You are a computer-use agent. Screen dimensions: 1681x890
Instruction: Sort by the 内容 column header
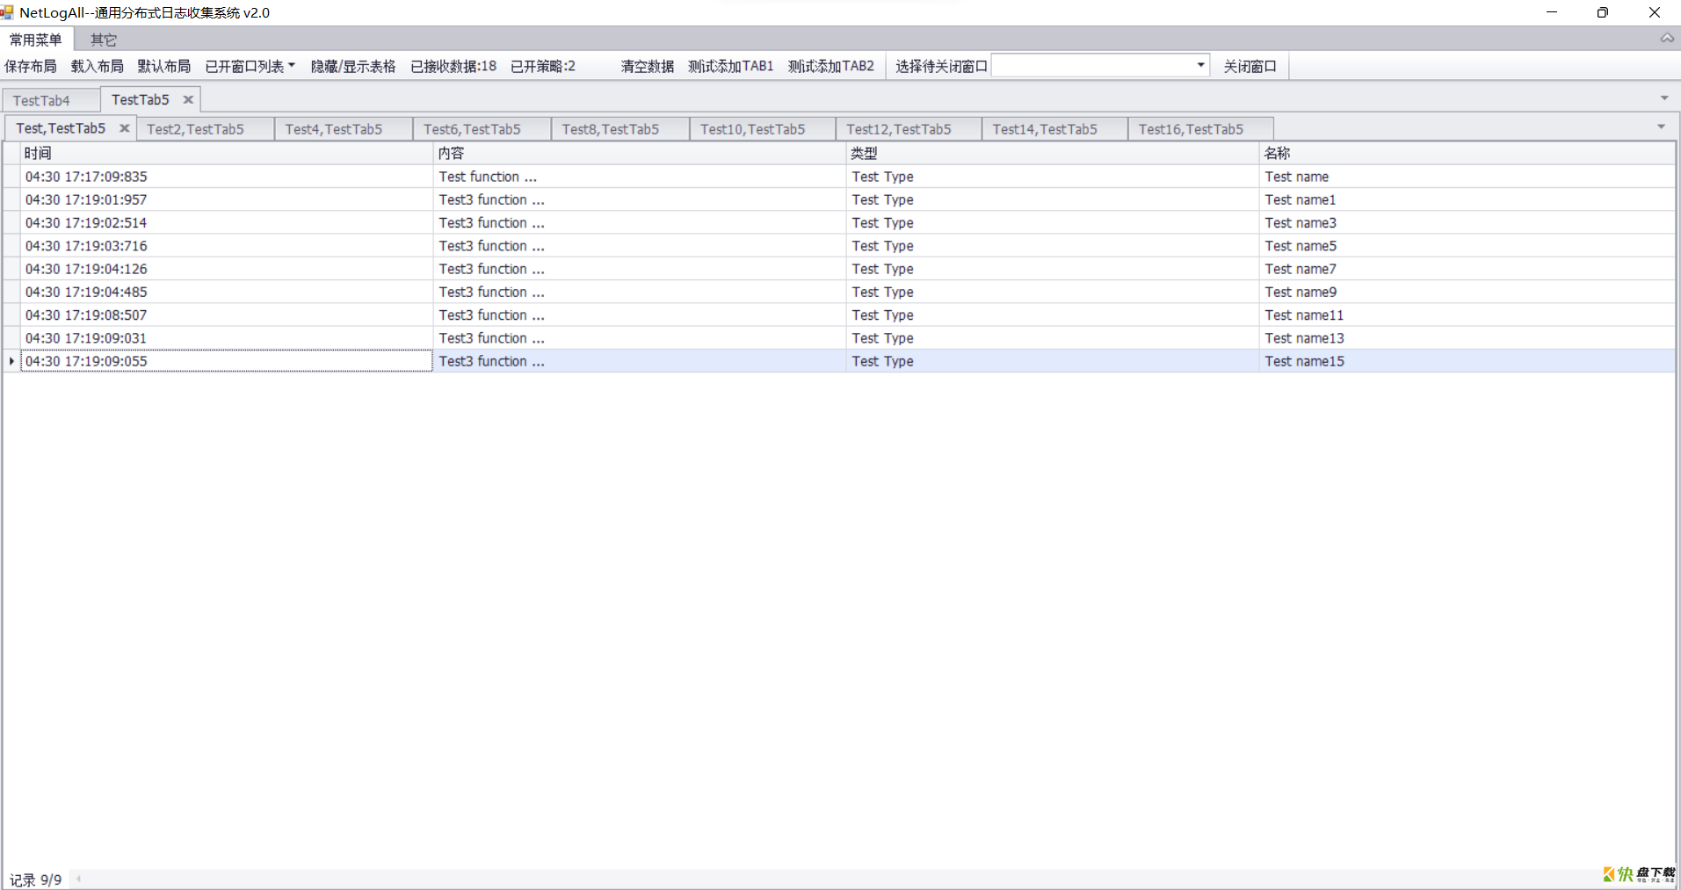tap(640, 153)
